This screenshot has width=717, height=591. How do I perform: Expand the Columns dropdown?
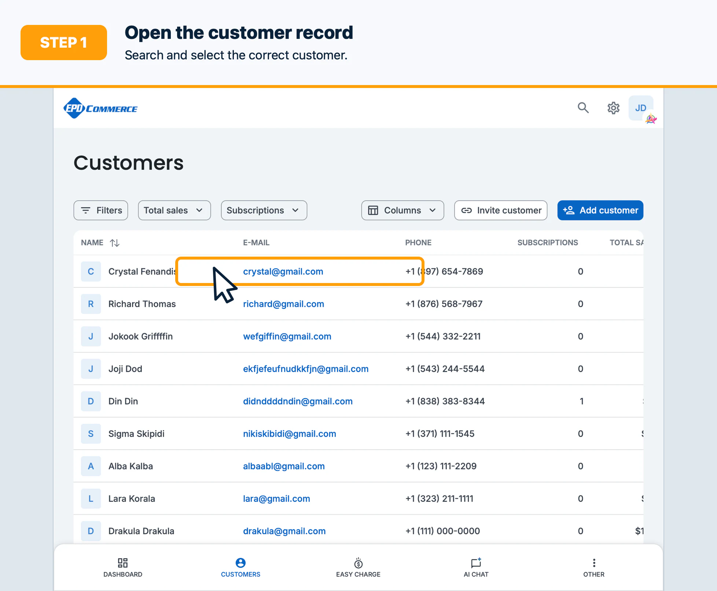(x=402, y=210)
